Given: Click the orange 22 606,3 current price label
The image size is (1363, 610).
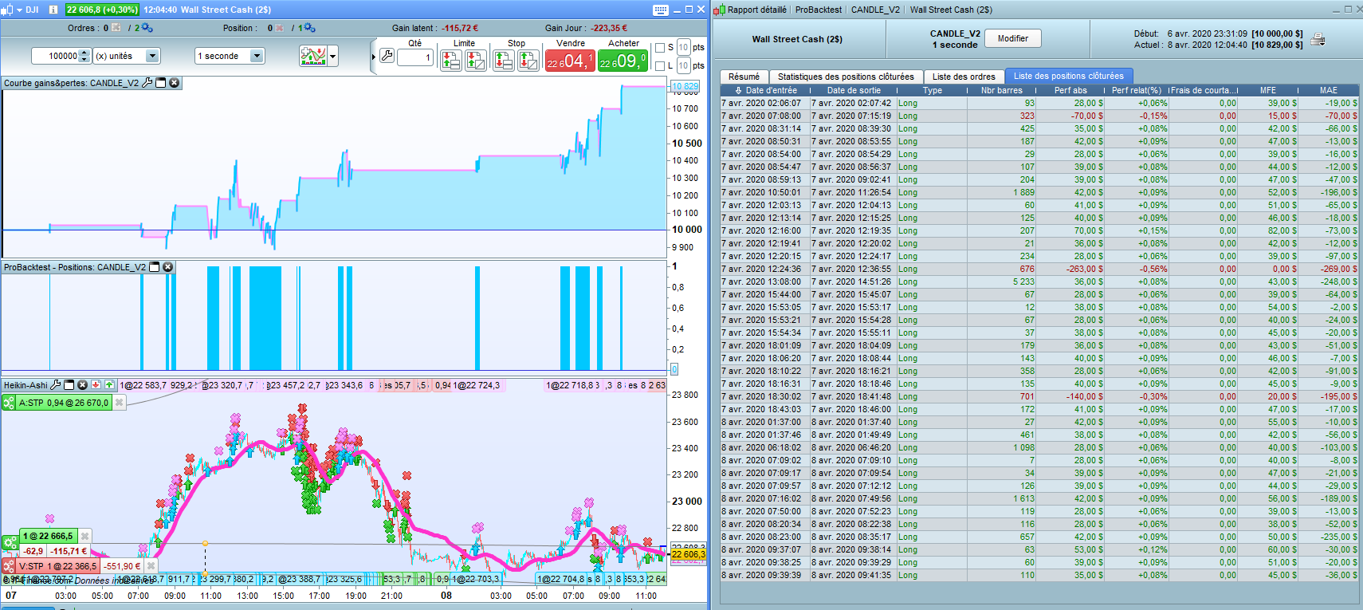Looking at the screenshot, I should tap(688, 554).
